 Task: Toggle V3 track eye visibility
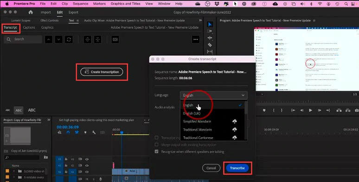(87, 159)
